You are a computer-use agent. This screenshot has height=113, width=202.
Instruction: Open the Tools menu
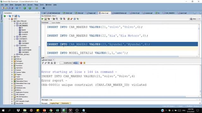[x=42, y=5]
